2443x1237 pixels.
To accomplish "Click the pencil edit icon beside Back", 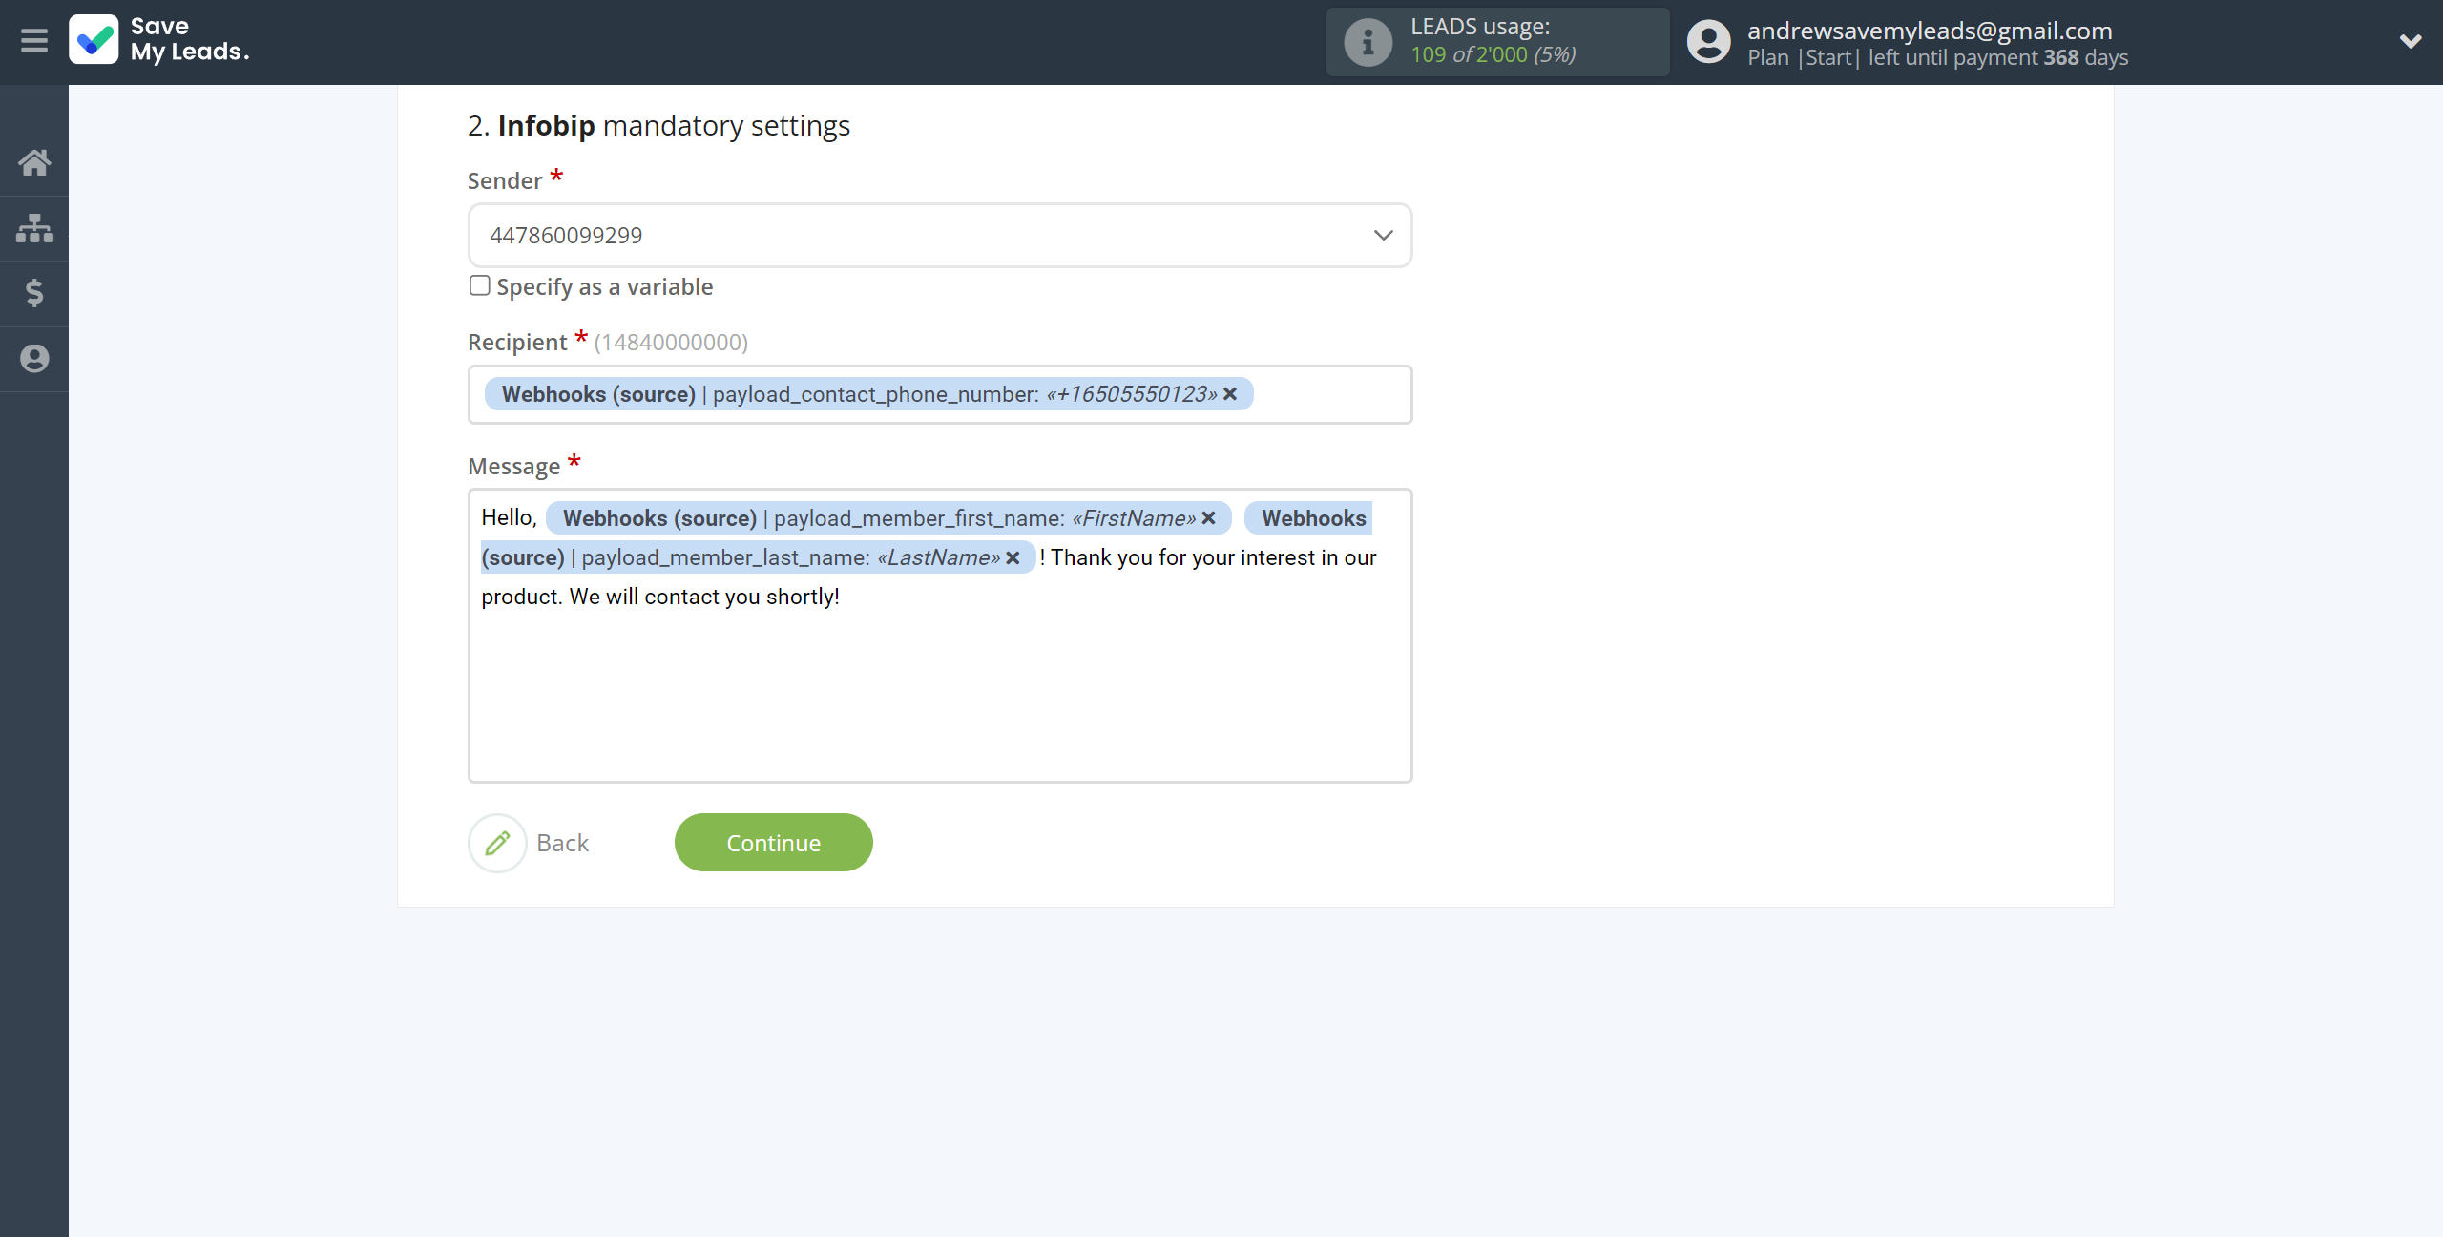I will pyautogui.click(x=497, y=843).
